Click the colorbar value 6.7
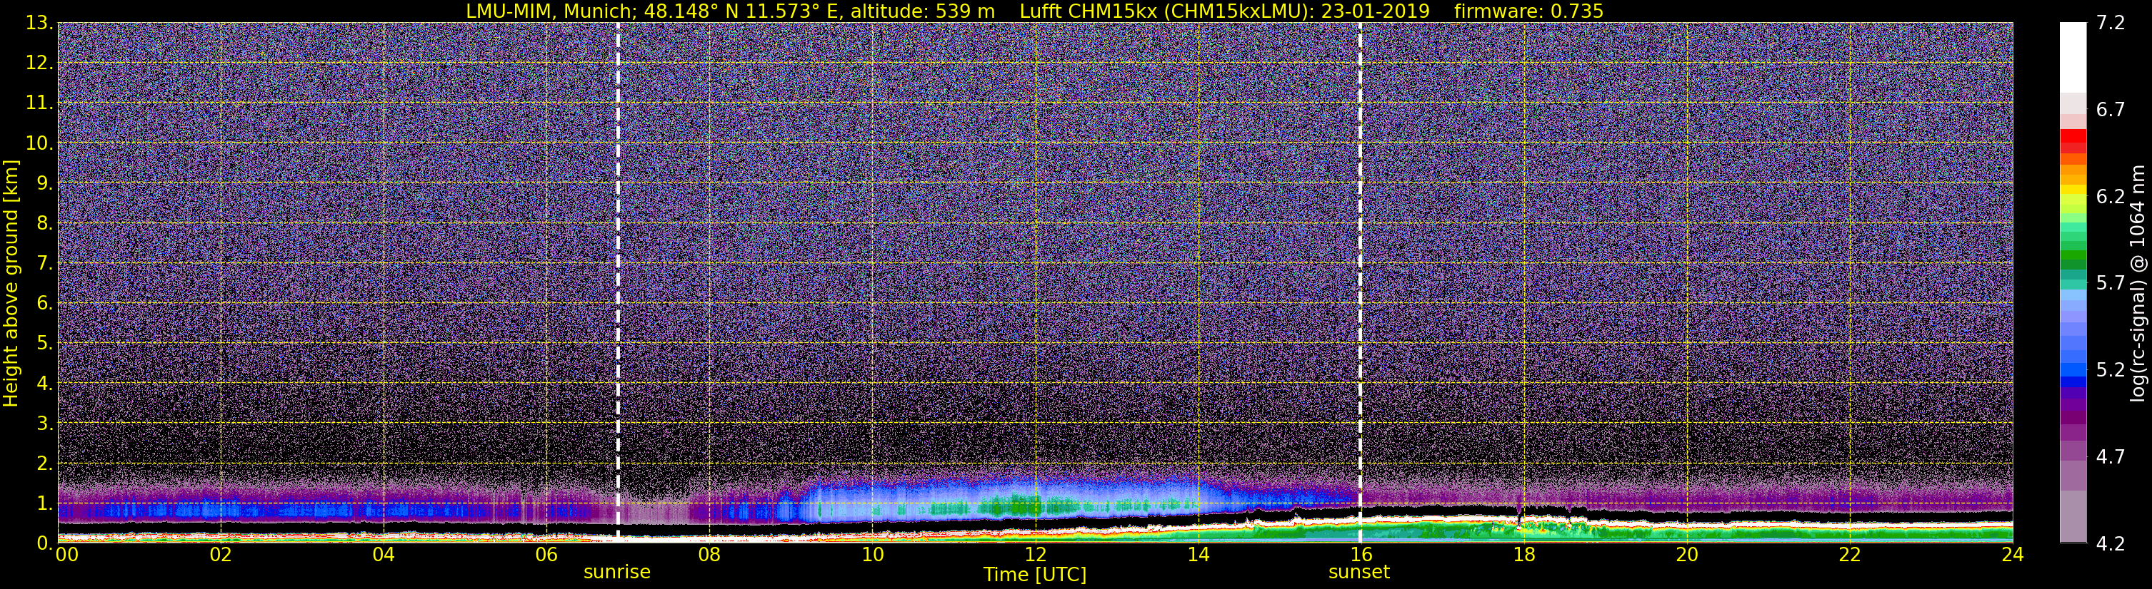The image size is (2152, 589). (2111, 110)
